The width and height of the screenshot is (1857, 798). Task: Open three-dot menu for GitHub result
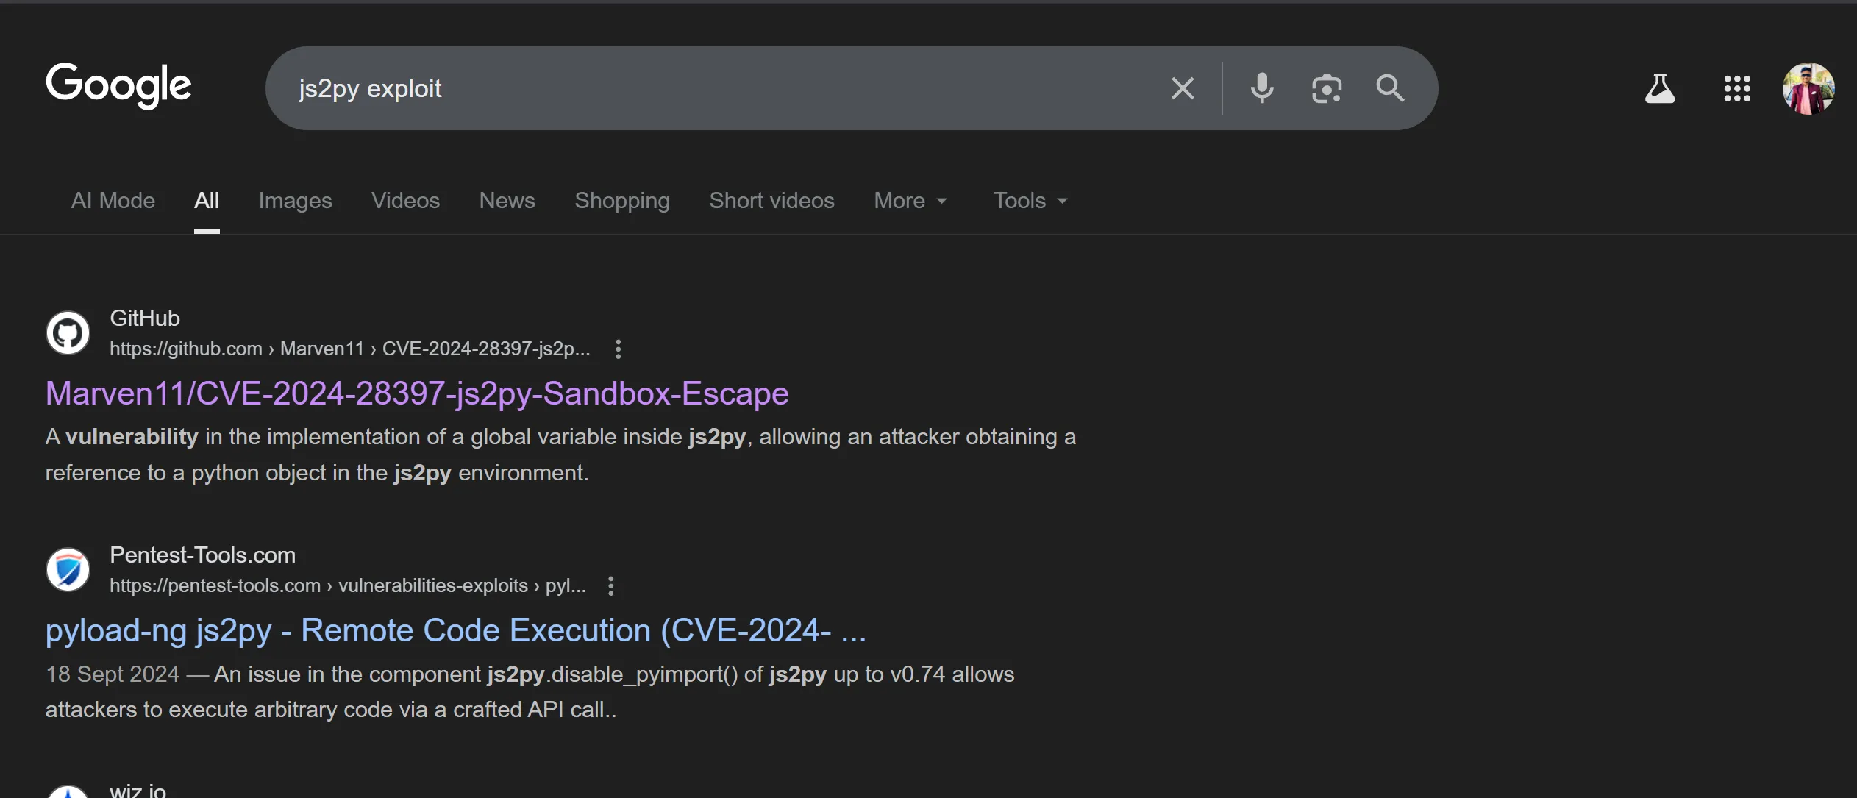click(618, 349)
